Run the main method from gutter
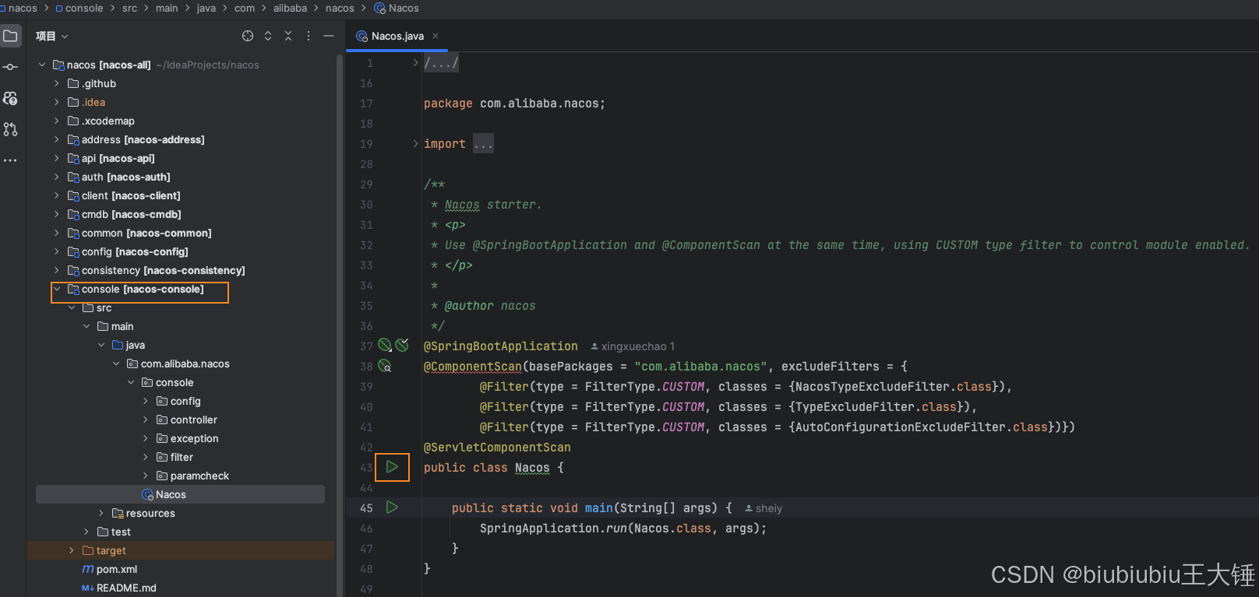 (x=392, y=507)
